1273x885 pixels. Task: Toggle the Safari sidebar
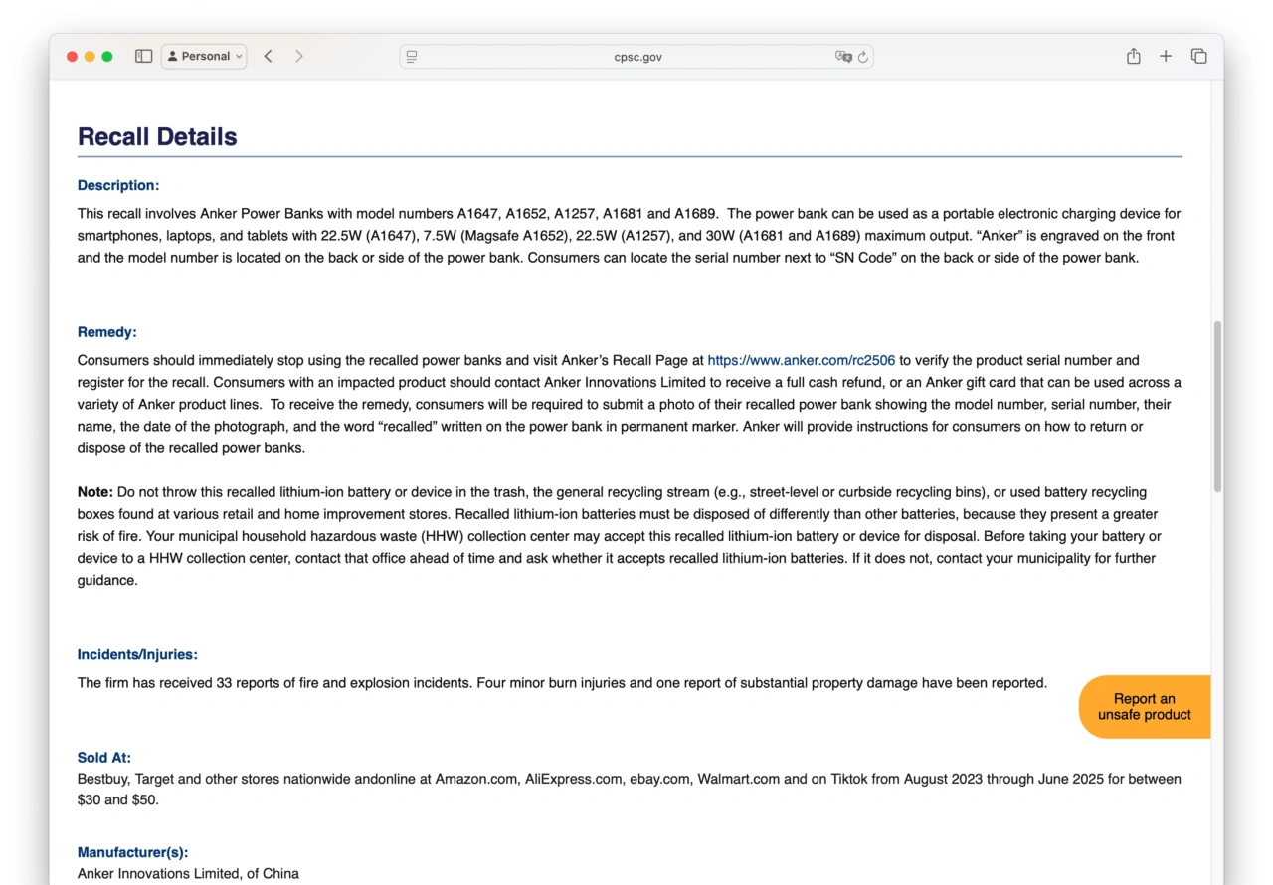143,57
